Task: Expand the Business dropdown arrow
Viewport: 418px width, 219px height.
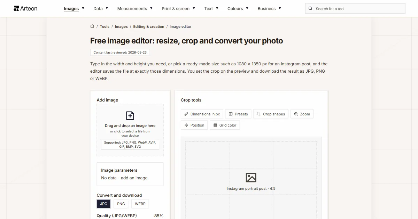Action: click(280, 8)
